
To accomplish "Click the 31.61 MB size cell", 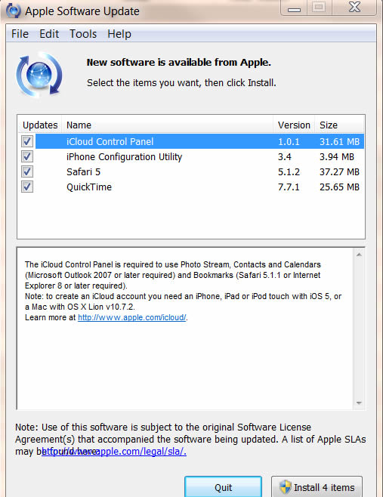I will coord(339,142).
